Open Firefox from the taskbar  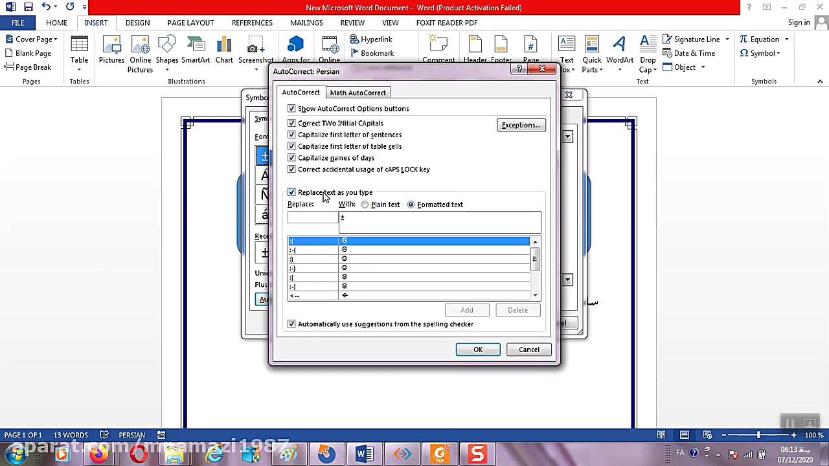pyautogui.click(x=99, y=454)
